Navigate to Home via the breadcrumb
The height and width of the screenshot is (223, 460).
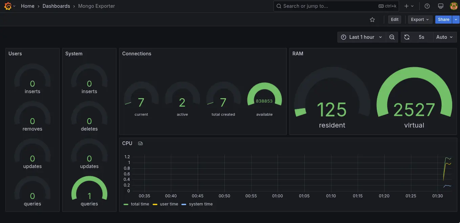[x=27, y=6]
